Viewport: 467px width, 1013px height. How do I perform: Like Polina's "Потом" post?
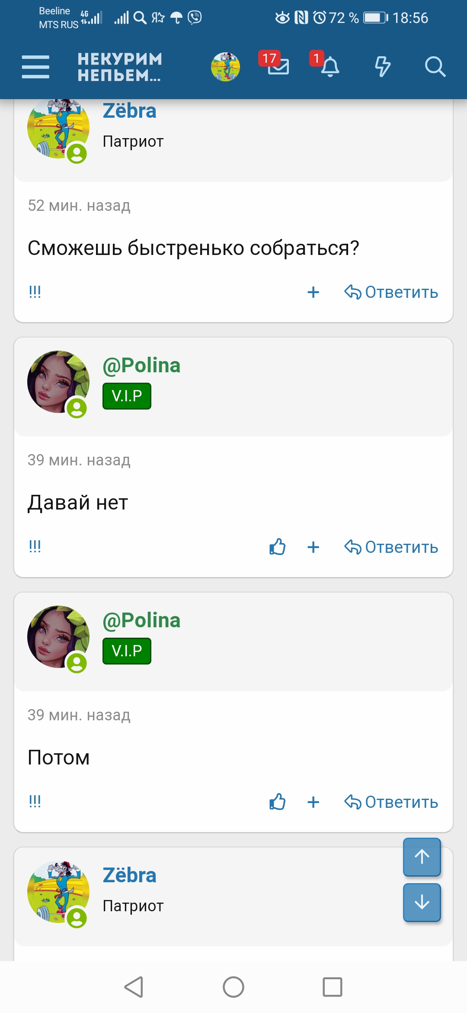[x=277, y=802]
